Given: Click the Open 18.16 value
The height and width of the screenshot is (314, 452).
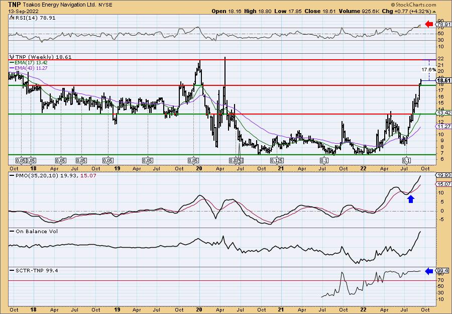Looking at the screenshot, I should (x=227, y=11).
